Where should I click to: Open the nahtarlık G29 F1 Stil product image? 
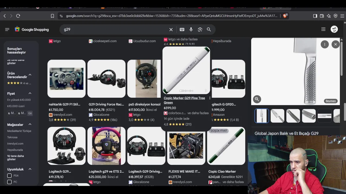(66, 79)
